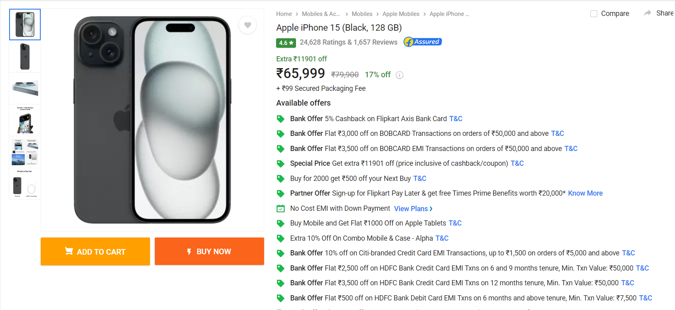This screenshot has width=675, height=310.
Task: Tick the Compare checkbox
Action: [x=594, y=14]
